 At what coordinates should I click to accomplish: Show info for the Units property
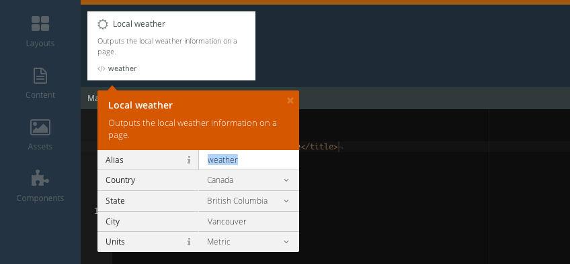click(189, 241)
